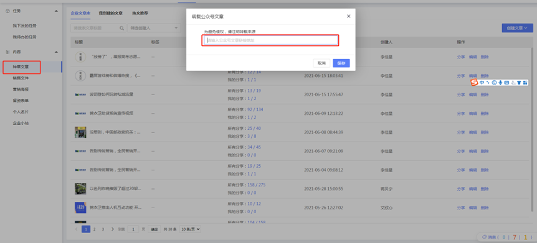The width and height of the screenshot is (537, 243).
Task: Open 留资表单 in sidebar
Action: click(21, 101)
